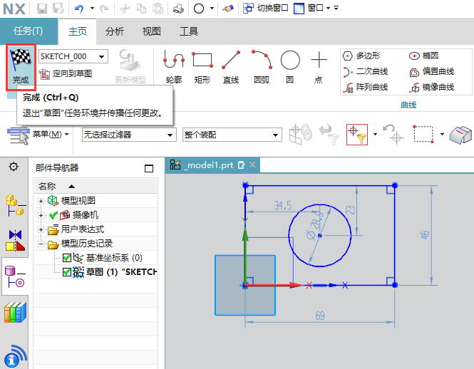Select 草图 (1) SKETCH tree item

[121, 272]
